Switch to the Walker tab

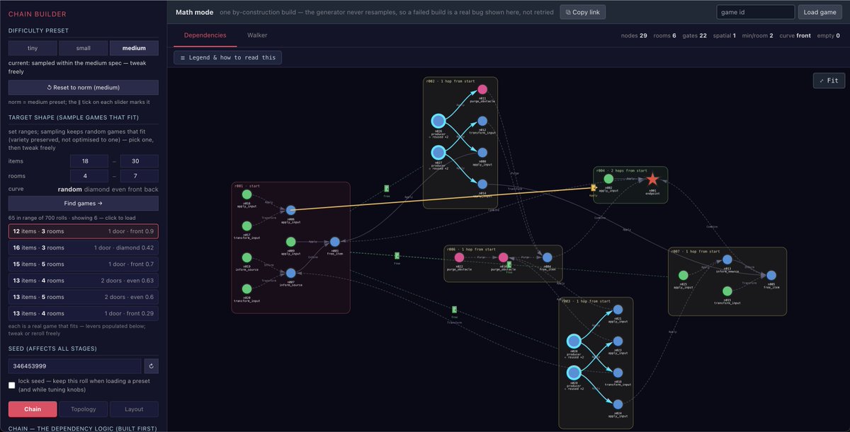point(257,35)
